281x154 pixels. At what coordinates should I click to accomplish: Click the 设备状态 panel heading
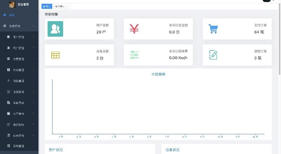pyautogui.click(x=172, y=150)
